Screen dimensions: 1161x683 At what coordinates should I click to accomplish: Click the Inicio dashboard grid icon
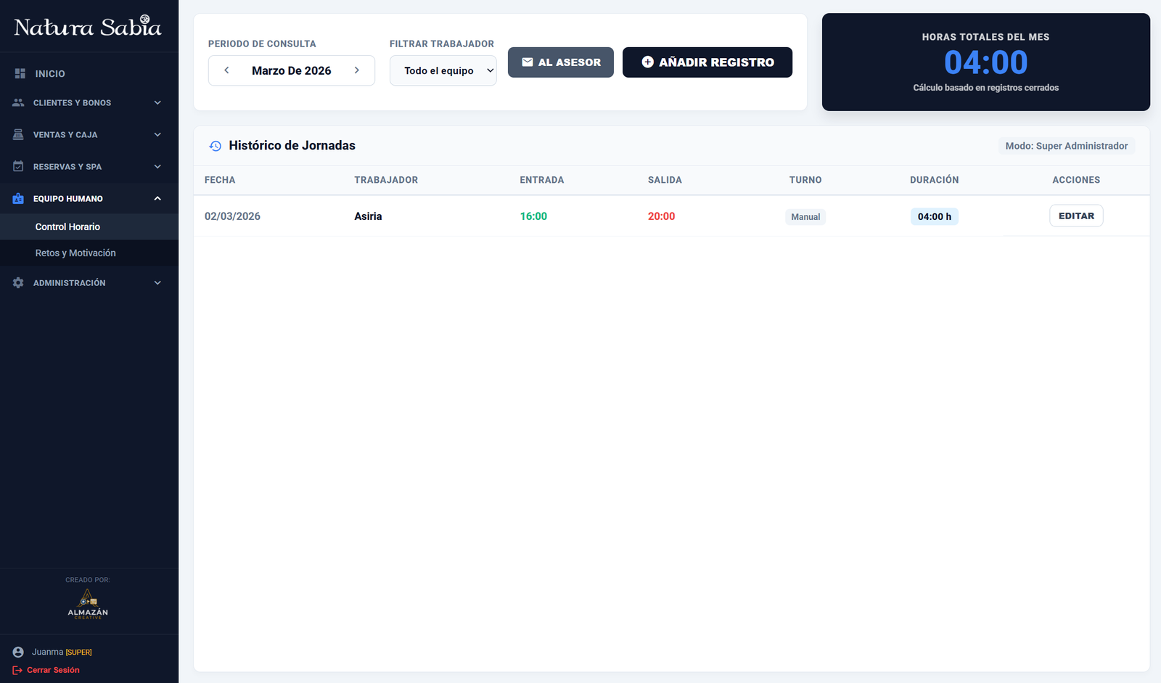[20, 73]
